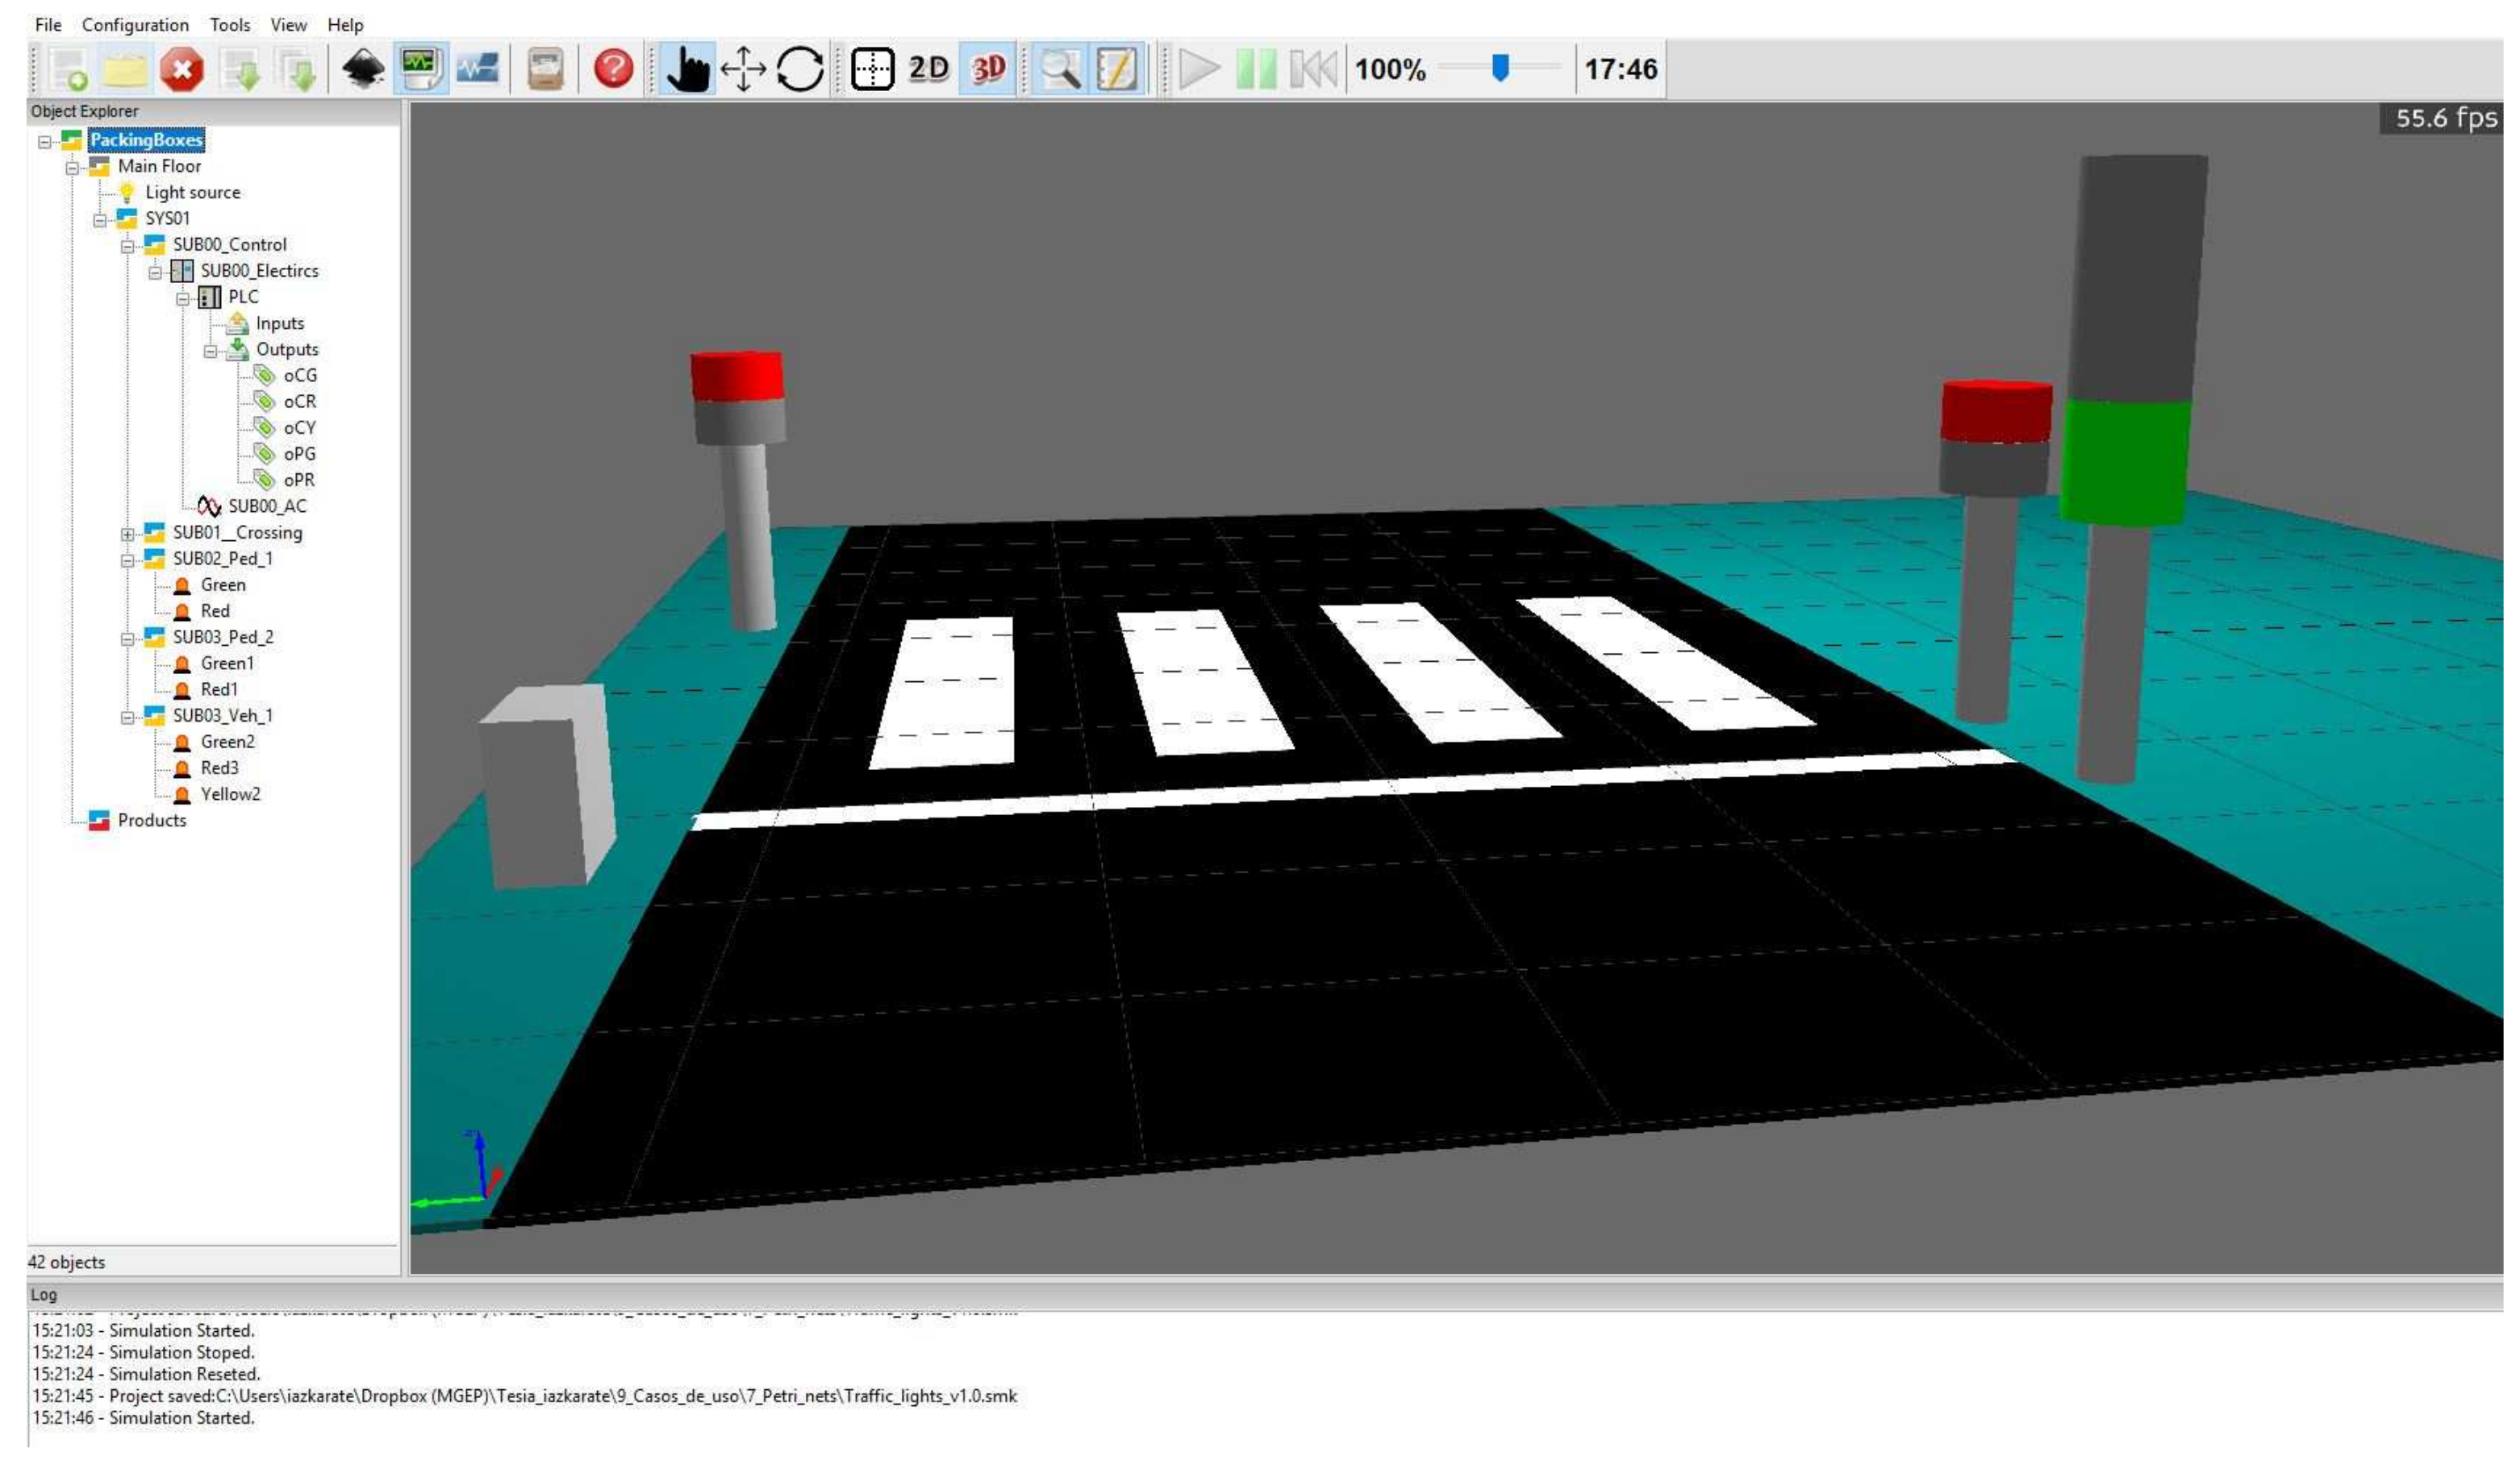This screenshot has height=1469, width=2520.
Task: Select the move arrows tool
Action: pyautogui.click(x=743, y=70)
